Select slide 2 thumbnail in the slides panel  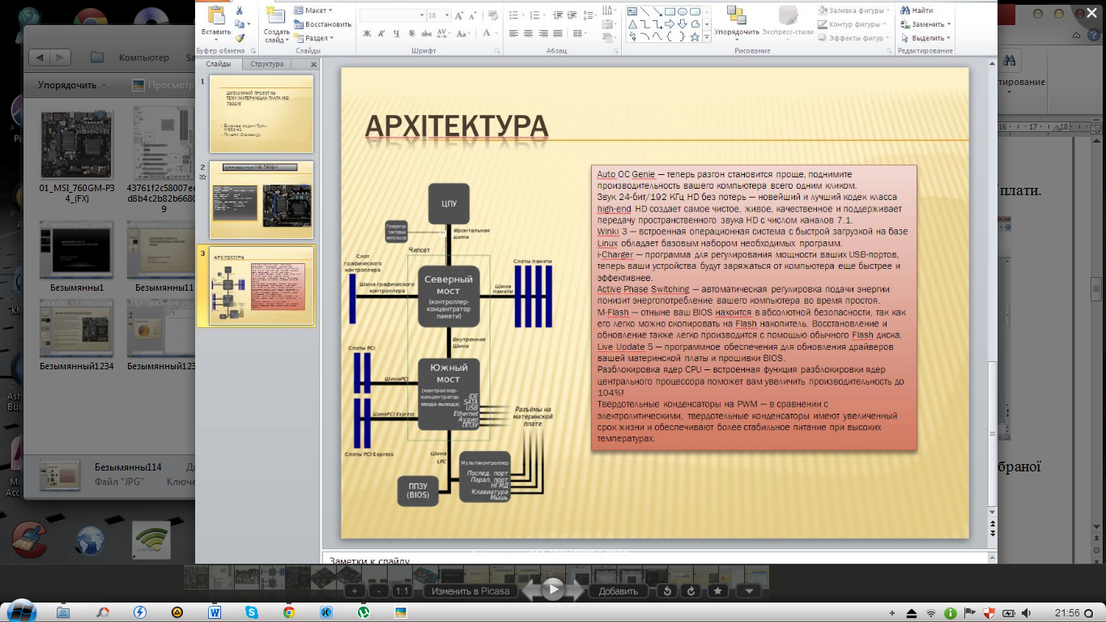(x=262, y=199)
